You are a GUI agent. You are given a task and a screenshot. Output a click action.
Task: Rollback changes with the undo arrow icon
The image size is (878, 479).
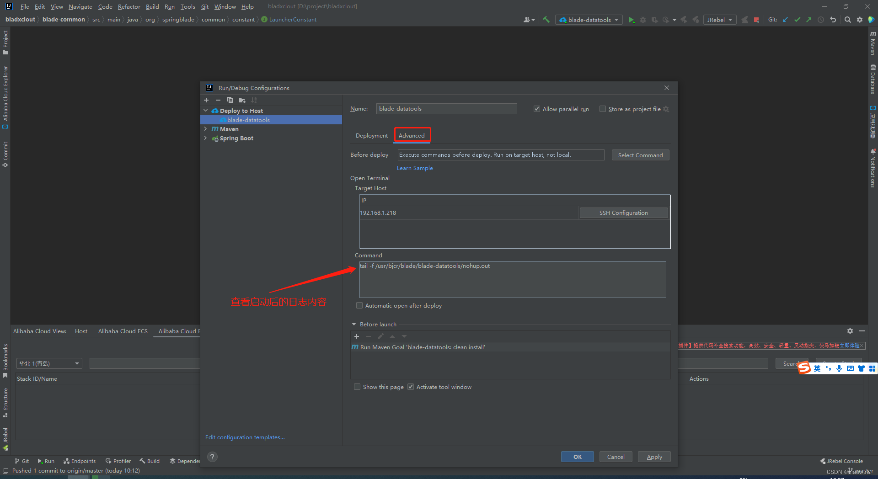[833, 20]
